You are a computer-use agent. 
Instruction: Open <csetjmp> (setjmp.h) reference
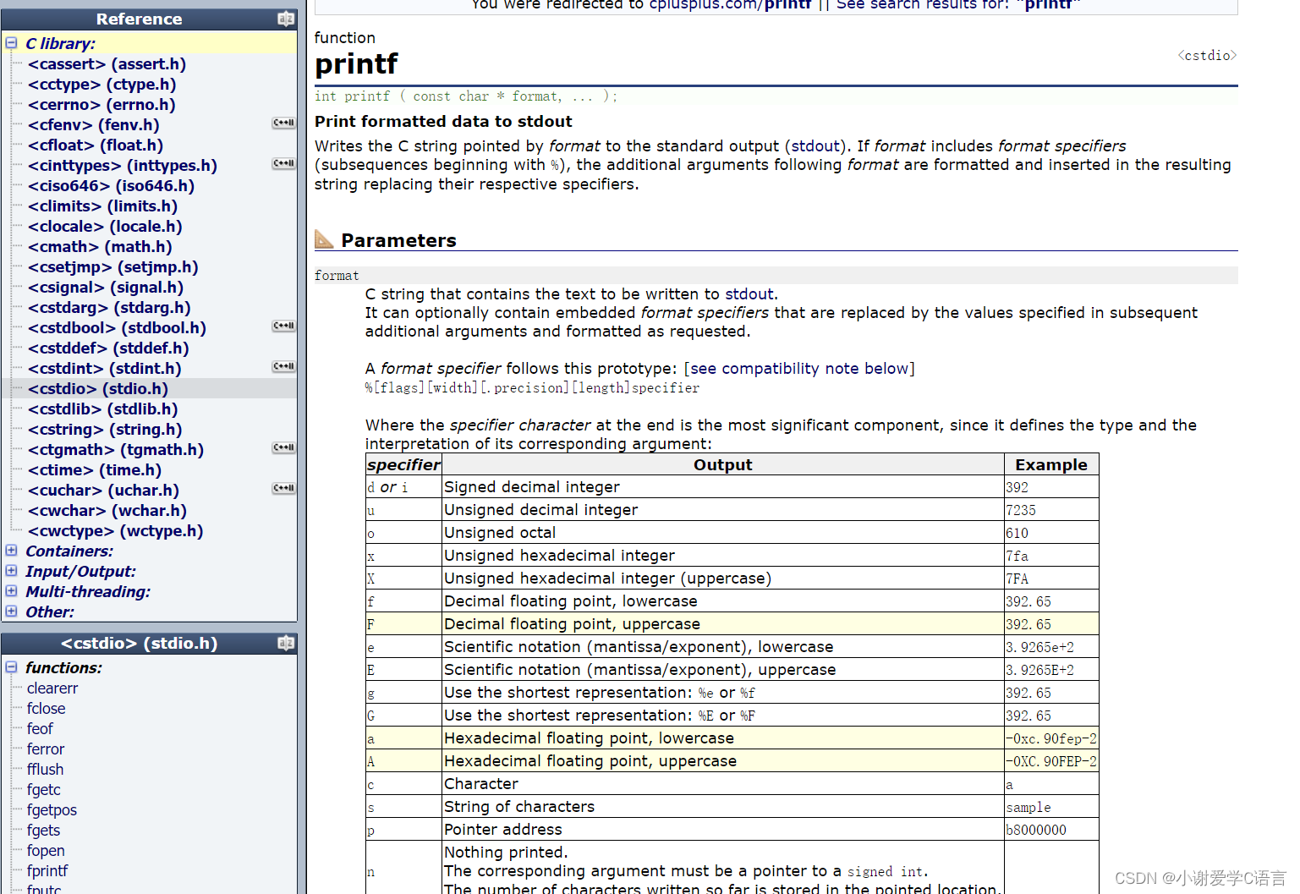(x=112, y=267)
